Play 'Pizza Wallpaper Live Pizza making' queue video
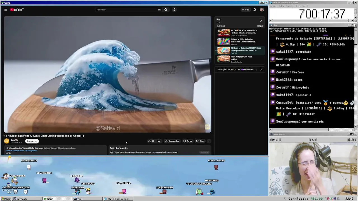 (240, 59)
